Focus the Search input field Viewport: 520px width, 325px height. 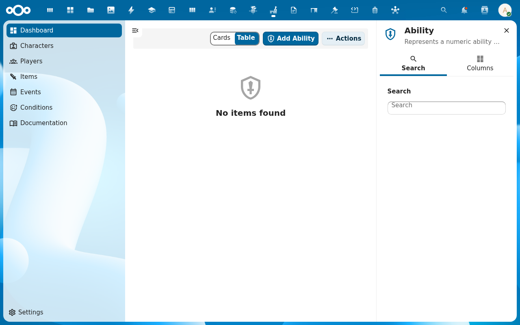pos(446,108)
